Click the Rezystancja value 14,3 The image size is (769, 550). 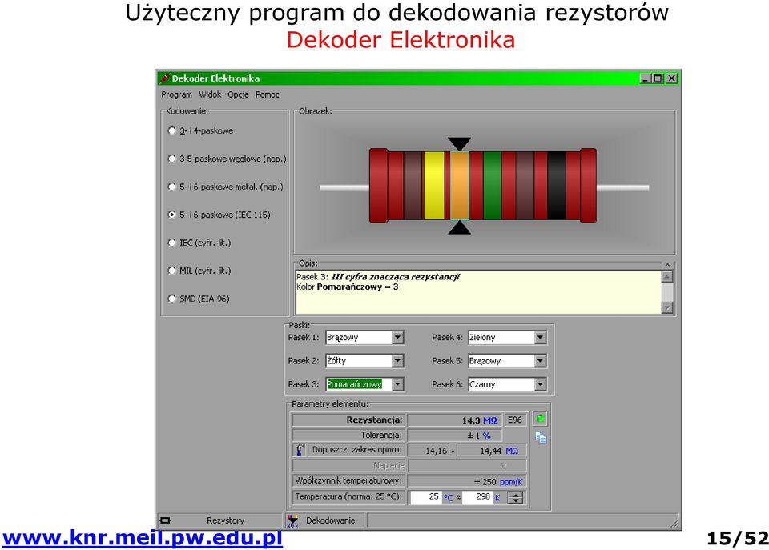tap(471, 420)
